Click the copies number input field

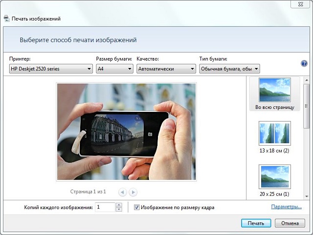105,207
